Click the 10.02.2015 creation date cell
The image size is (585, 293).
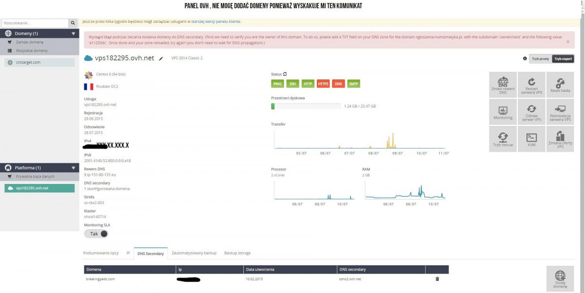coord(254,279)
